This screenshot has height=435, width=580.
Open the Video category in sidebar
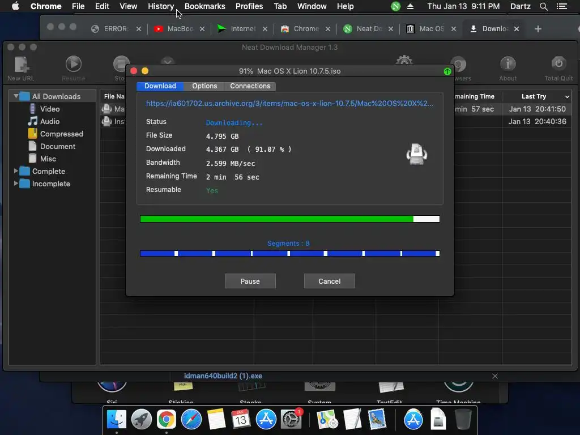pyautogui.click(x=50, y=109)
